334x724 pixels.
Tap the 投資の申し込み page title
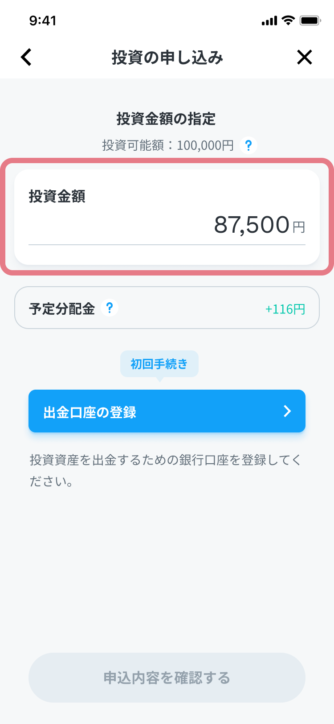pyautogui.click(x=167, y=58)
